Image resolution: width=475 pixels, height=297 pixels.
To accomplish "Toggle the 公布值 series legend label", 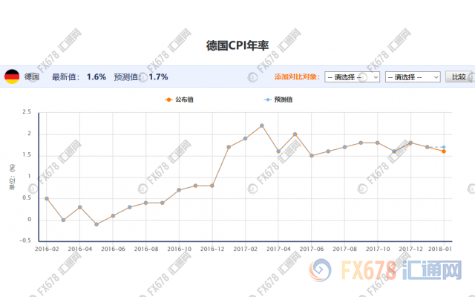I will (183, 99).
